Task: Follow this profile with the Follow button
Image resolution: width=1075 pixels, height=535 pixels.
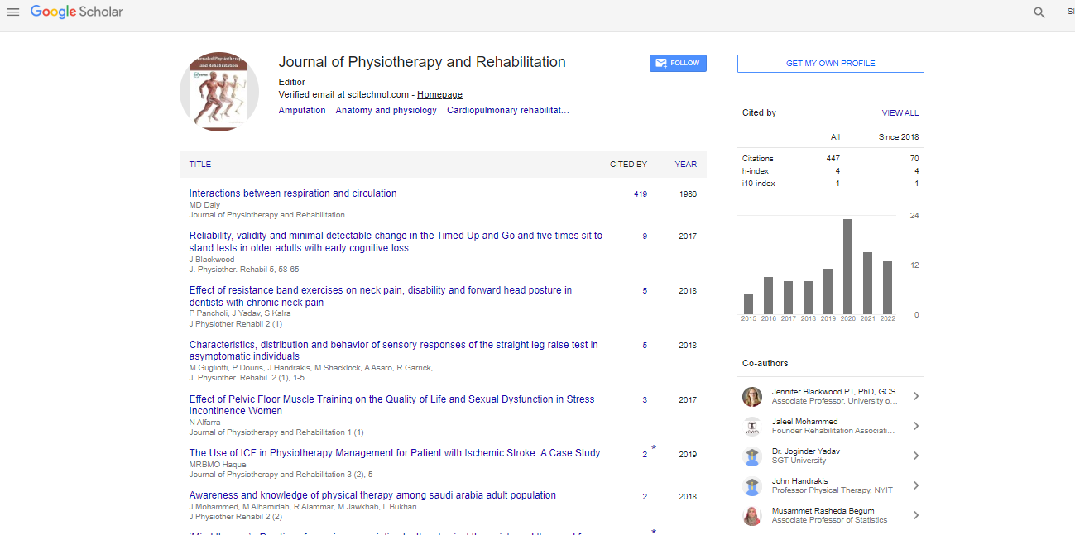Action: coord(678,63)
